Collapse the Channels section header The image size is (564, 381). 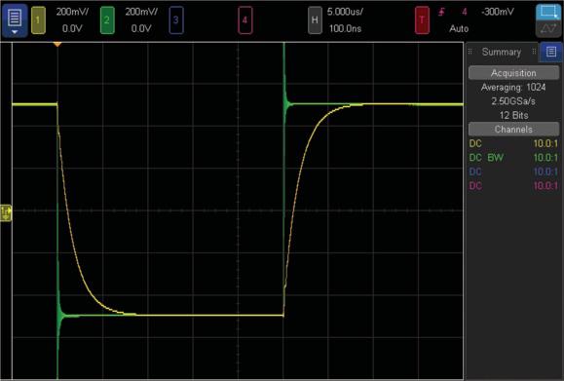click(x=513, y=130)
